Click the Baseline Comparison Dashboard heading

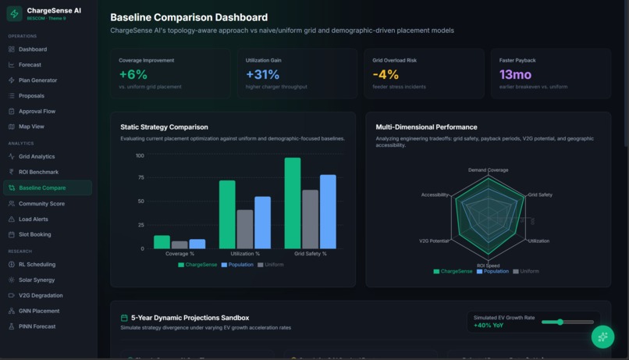pos(189,17)
